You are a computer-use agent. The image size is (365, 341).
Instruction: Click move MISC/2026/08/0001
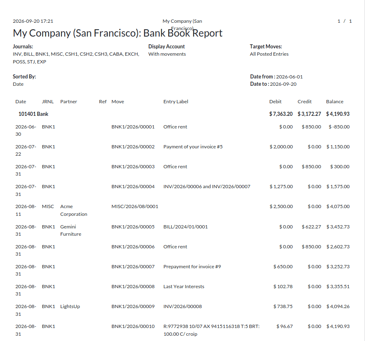click(135, 206)
